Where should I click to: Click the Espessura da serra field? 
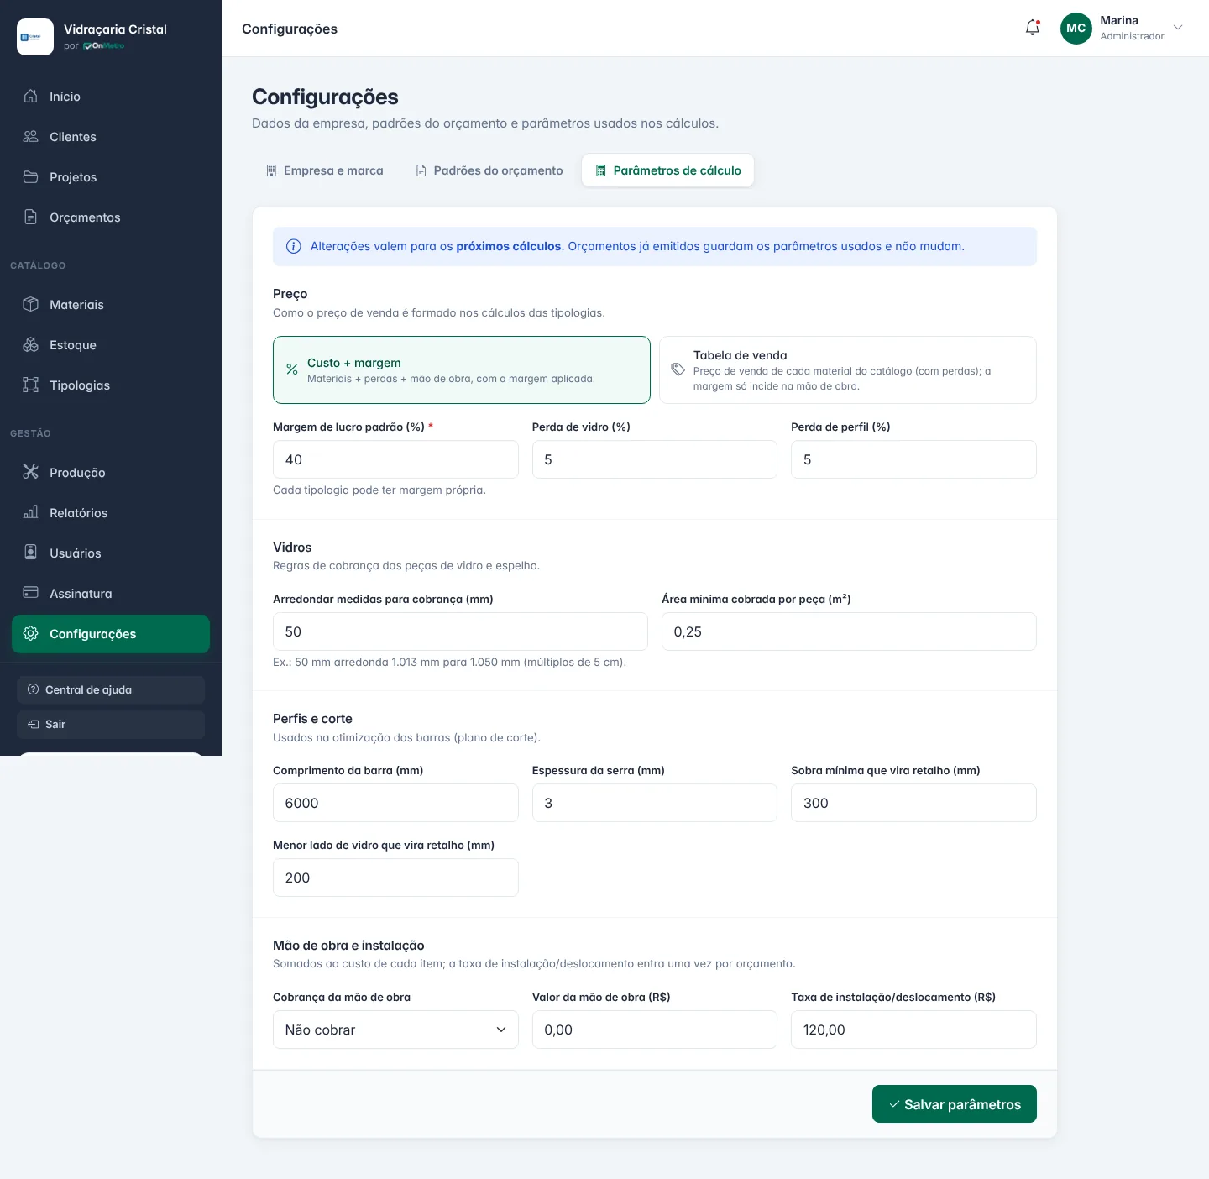tap(655, 803)
